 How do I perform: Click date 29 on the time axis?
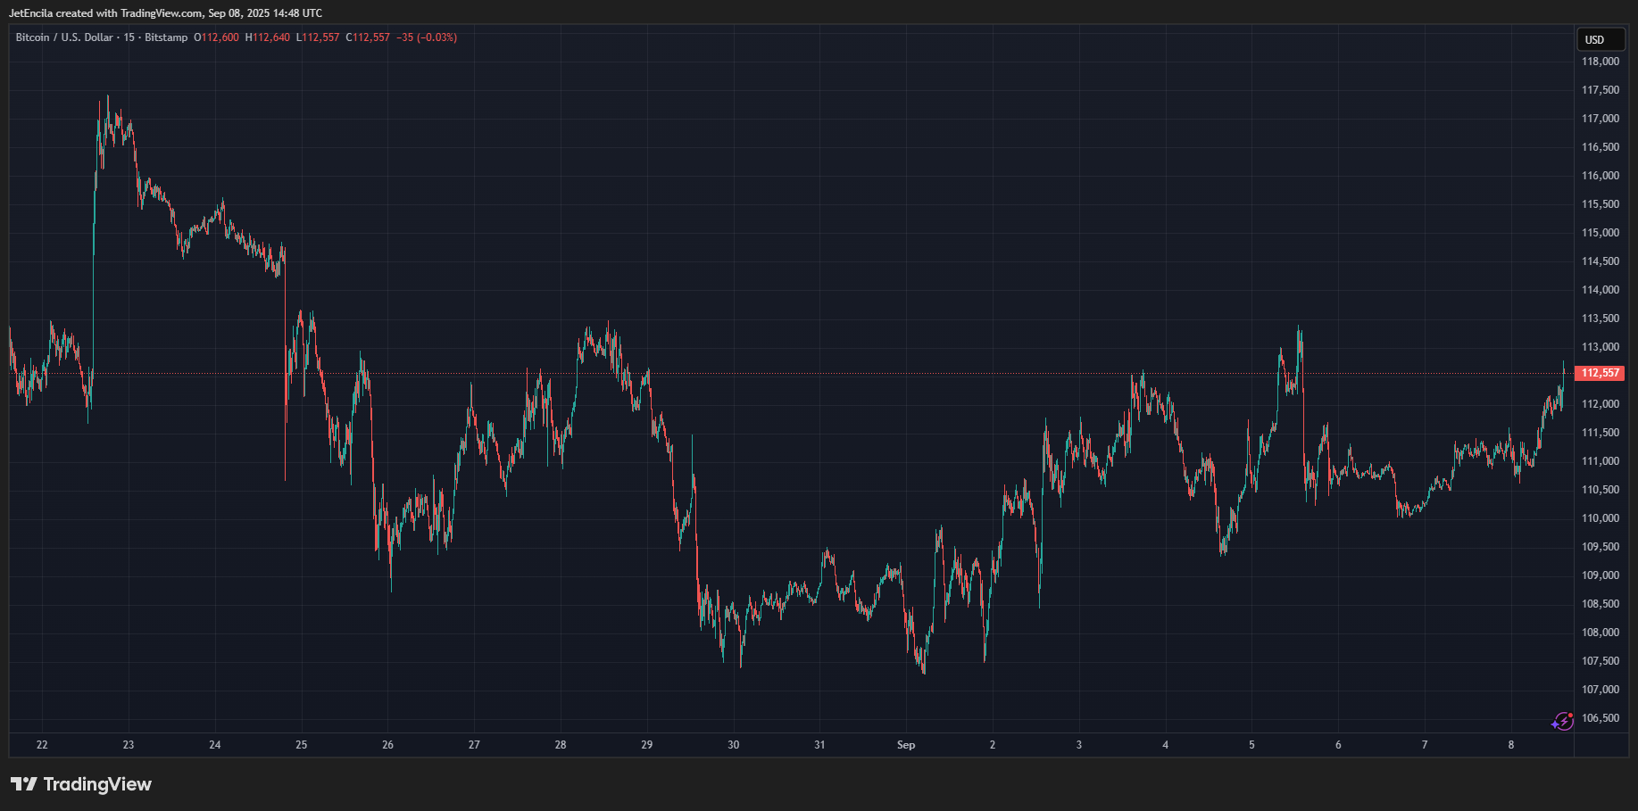647,745
